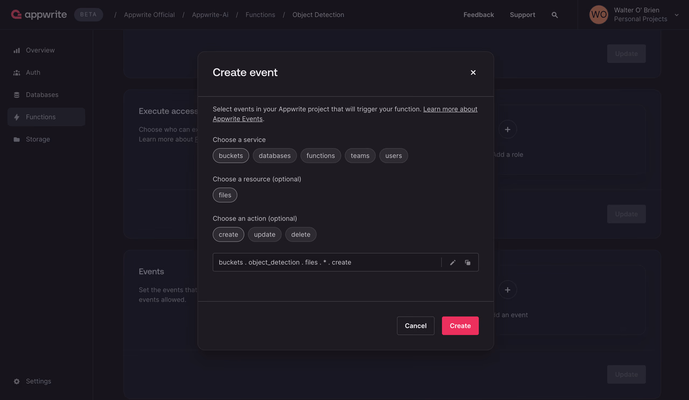The image size is (689, 400).
Task: Click the pencil edit icon for event string
Action: pos(453,263)
